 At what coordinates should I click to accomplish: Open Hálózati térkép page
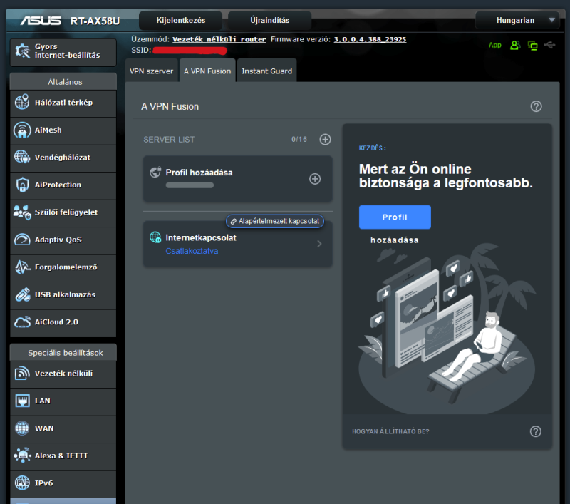coord(63,103)
